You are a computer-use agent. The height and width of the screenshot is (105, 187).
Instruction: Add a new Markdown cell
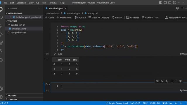tap(64, 17)
